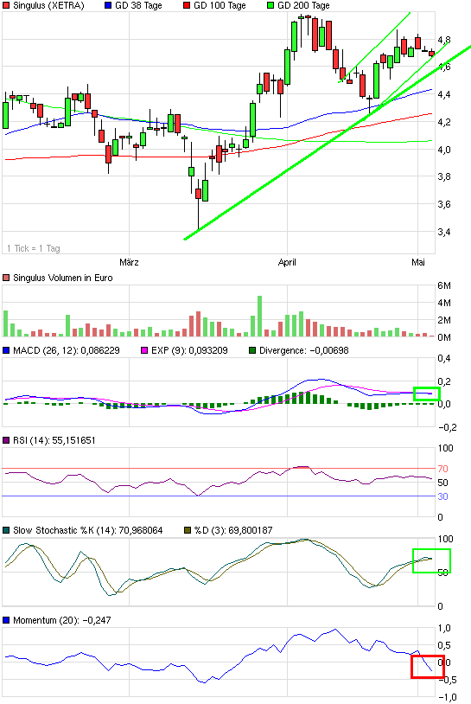Screen dimensions: 471x704
Task: Click 'Slow Stochastic %K (14): 70,968064' label
Action: point(88,530)
